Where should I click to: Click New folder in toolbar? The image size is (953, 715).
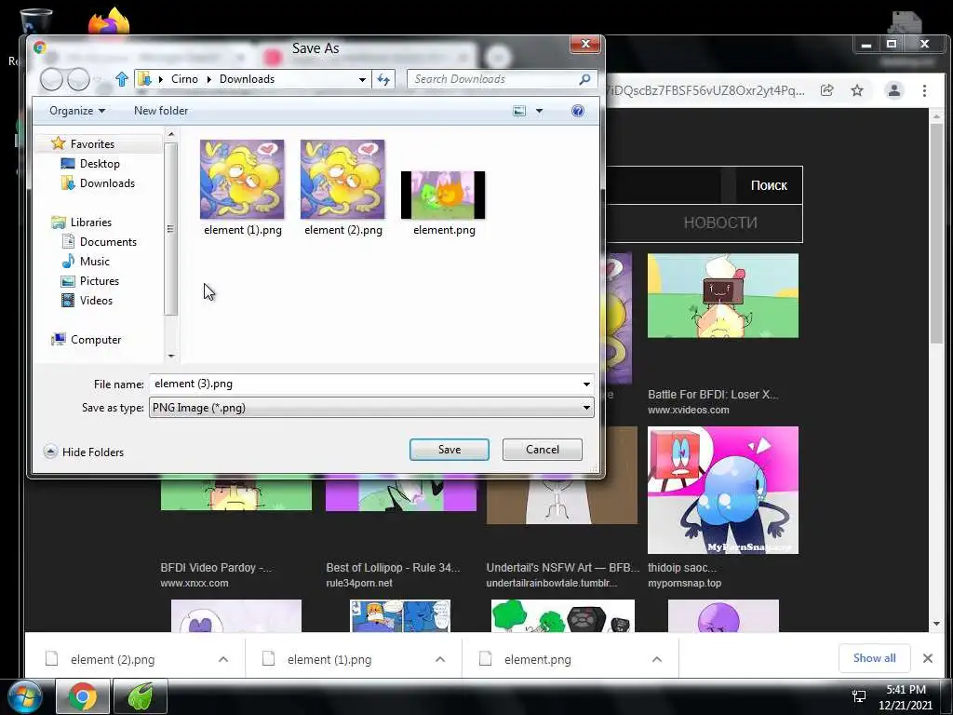click(161, 111)
